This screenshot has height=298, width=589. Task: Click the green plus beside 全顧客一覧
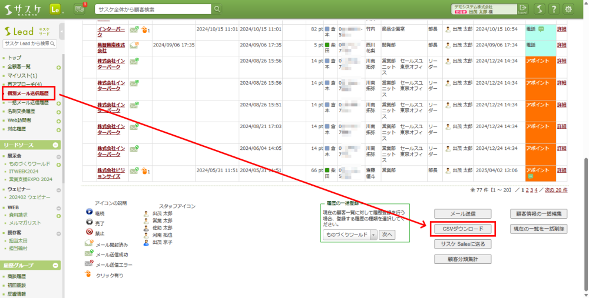click(x=58, y=68)
